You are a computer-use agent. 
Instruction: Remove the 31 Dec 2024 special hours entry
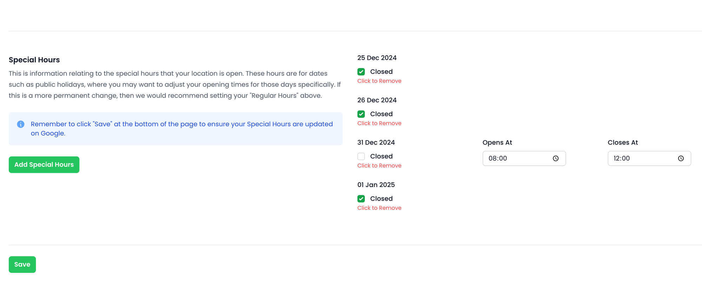[x=379, y=166]
